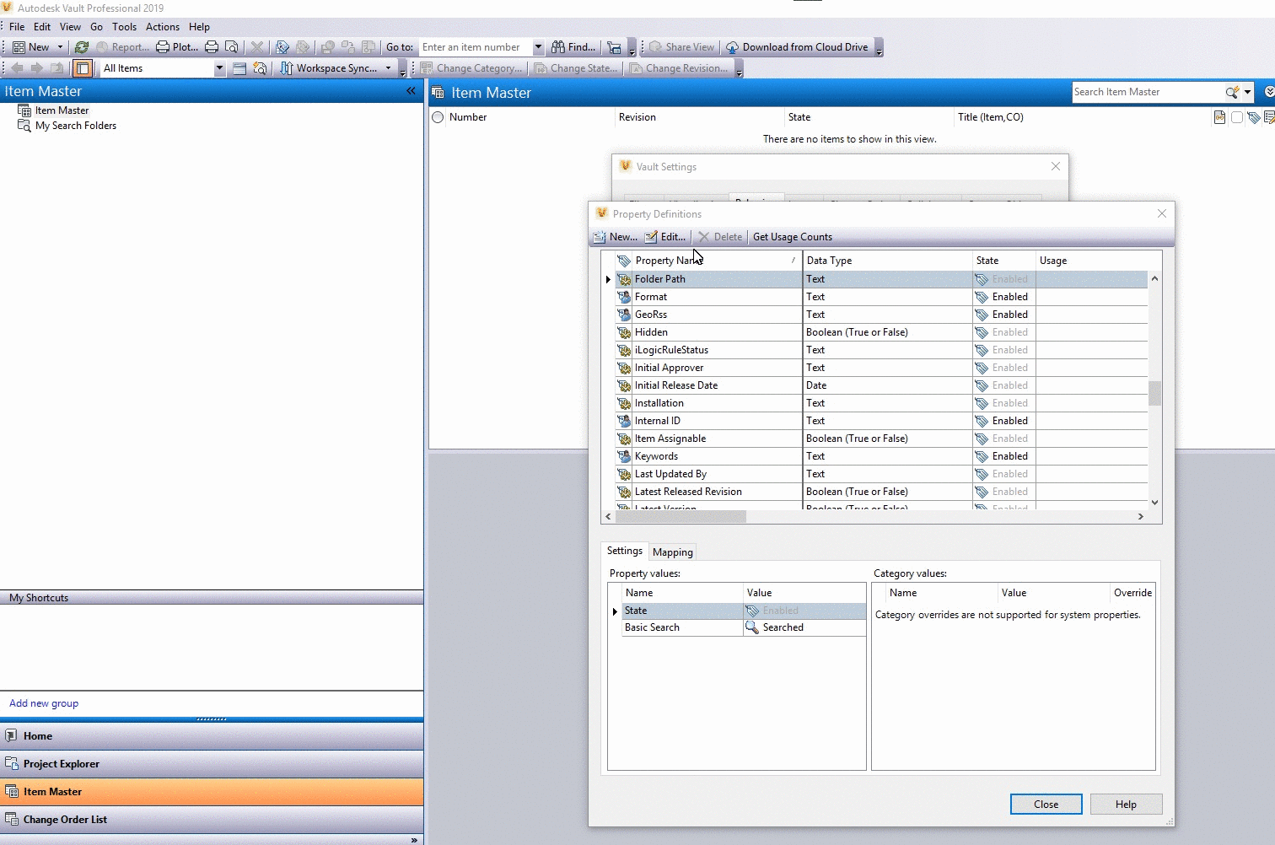Click the property list vertical scrollbar thumb
This screenshot has width=1275, height=845.
(1154, 393)
